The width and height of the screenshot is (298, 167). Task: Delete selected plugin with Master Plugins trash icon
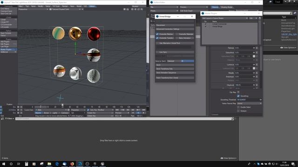click(260, 18)
